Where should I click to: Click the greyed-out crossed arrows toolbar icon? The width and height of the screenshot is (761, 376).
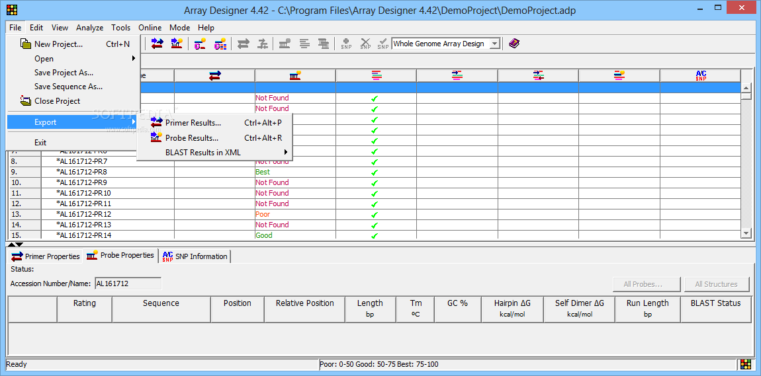click(x=263, y=44)
